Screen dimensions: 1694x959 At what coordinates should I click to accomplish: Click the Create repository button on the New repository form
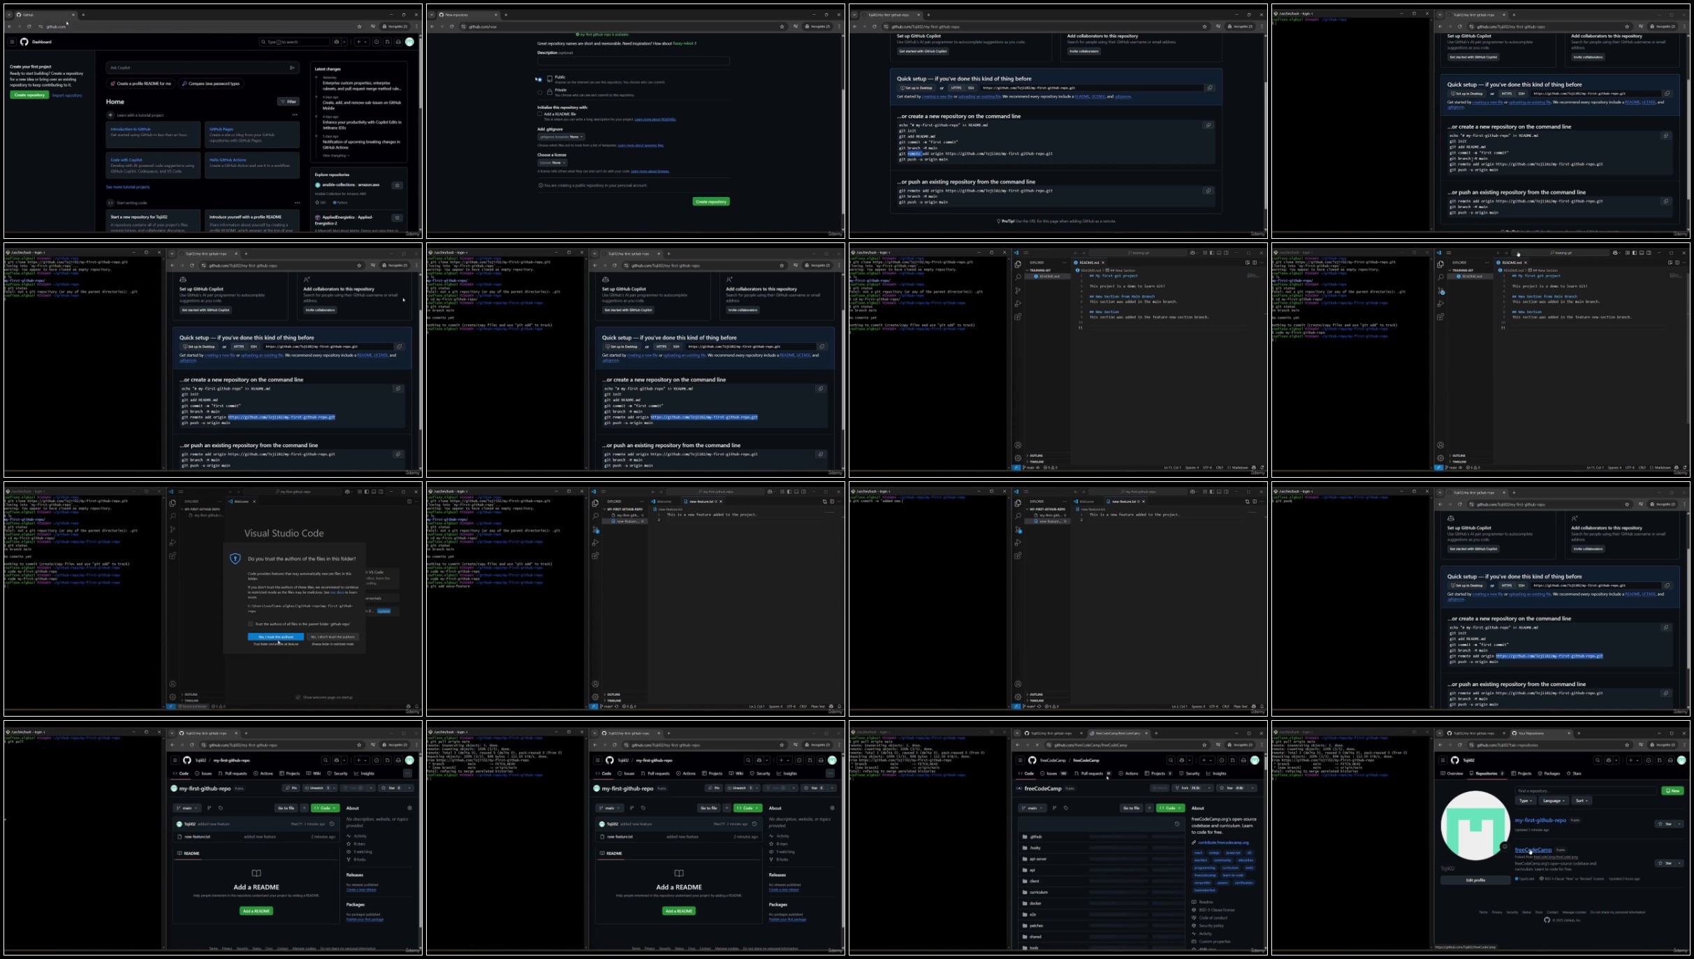coord(711,201)
